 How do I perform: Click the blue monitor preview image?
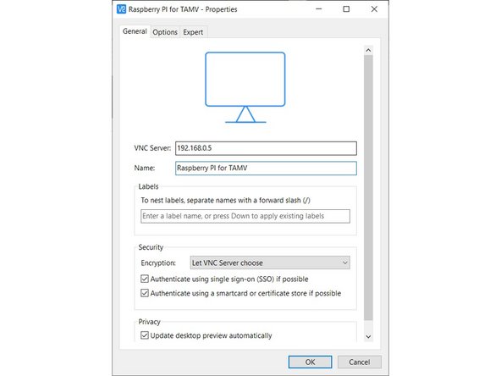(245, 87)
